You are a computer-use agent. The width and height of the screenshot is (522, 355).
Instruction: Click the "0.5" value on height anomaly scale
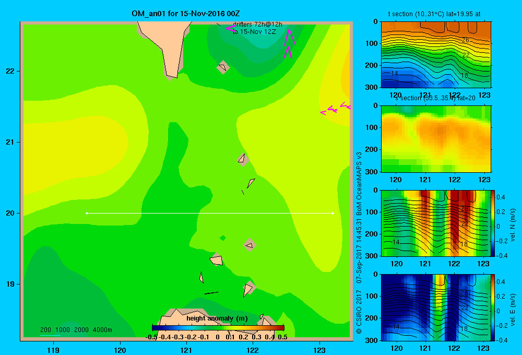click(282, 337)
